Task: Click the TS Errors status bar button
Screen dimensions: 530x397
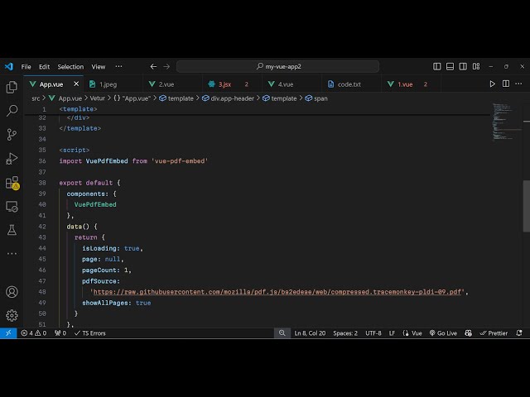Action: click(x=90, y=333)
